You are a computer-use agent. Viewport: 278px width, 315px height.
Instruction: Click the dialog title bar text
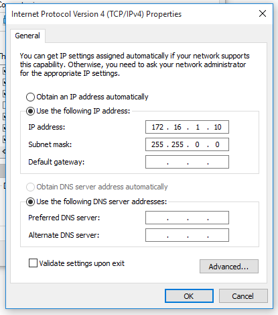coord(96,14)
